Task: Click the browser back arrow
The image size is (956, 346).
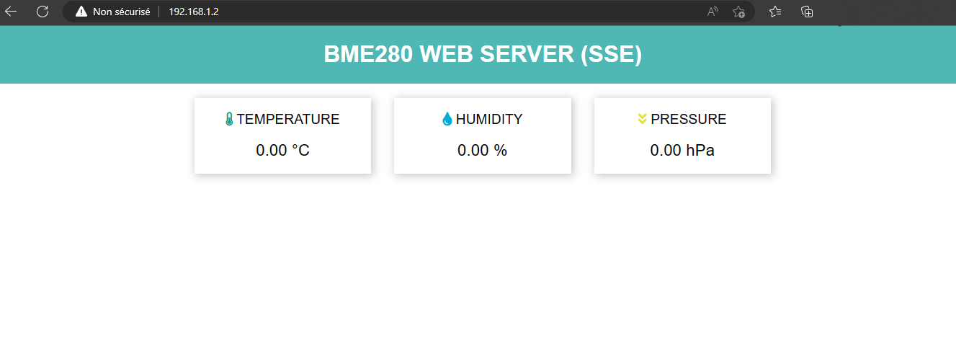Action: coord(11,12)
